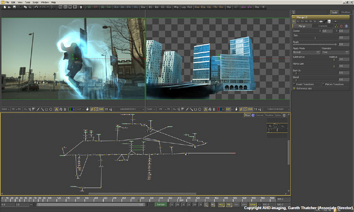Viewport: 354px width, 212px height.
Task: Switch to the Modifiers tab
Action: click(346, 12)
